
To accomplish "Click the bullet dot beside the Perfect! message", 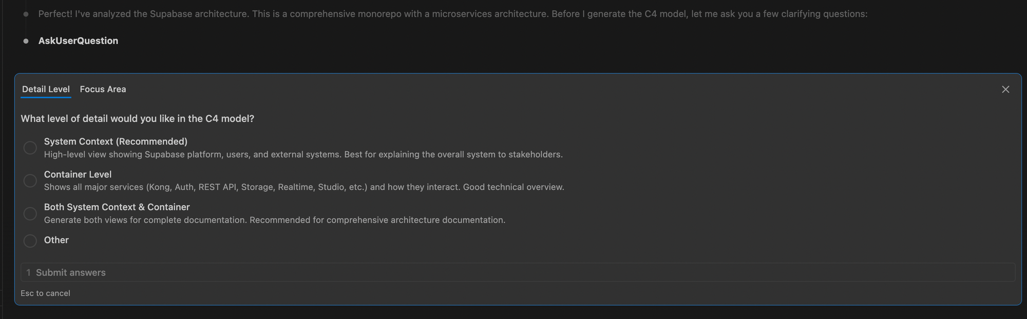I will point(26,14).
